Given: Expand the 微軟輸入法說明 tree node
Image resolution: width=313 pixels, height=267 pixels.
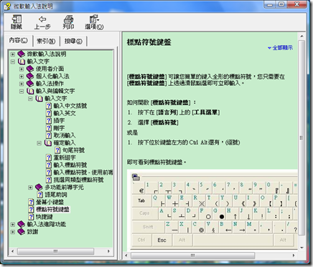Looking at the screenshot, I should click(13, 54).
